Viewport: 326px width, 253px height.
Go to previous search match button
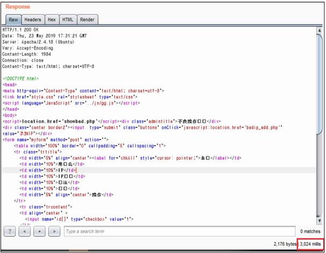(25, 231)
